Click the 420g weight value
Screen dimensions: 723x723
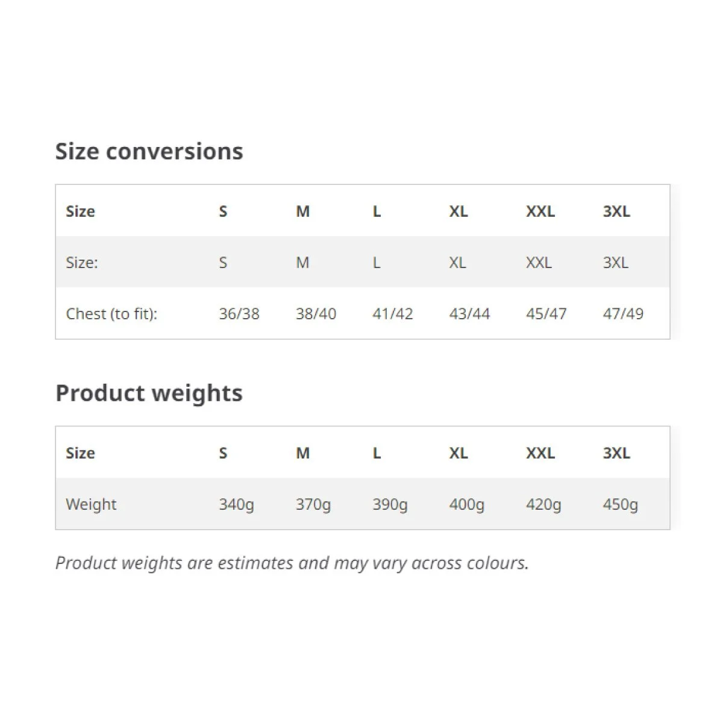(543, 505)
